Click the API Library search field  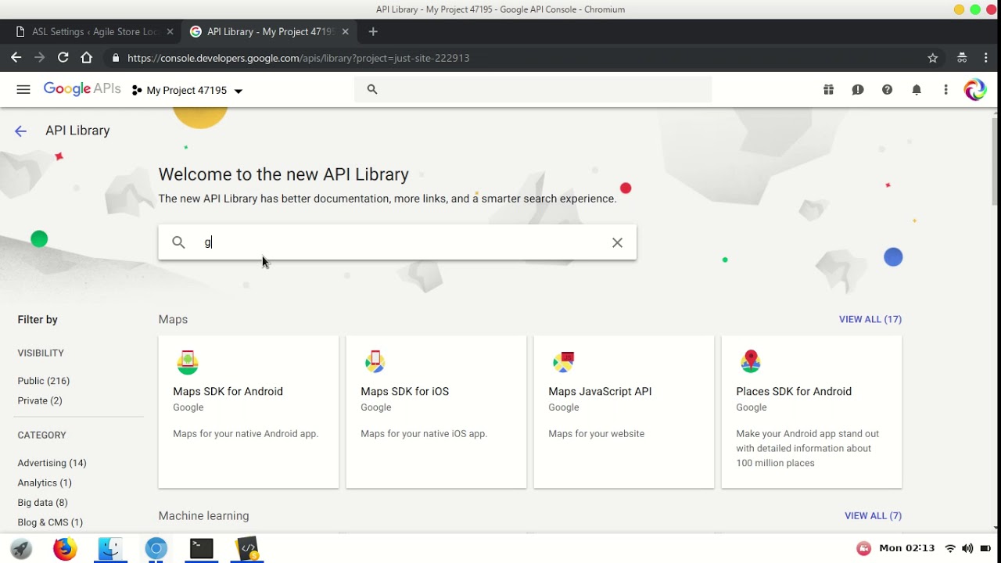pyautogui.click(x=397, y=242)
